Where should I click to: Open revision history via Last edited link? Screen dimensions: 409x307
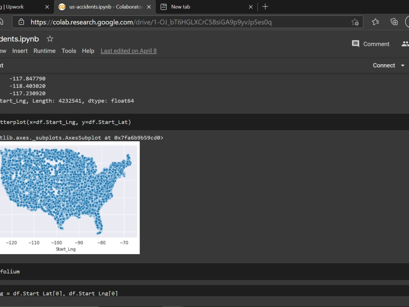128,51
